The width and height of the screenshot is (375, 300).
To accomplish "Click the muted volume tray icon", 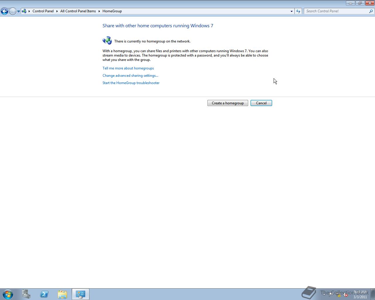I will pyautogui.click(x=346, y=295).
